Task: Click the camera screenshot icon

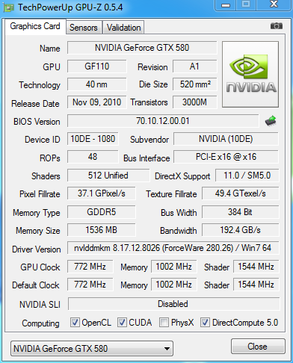Action: [277, 25]
